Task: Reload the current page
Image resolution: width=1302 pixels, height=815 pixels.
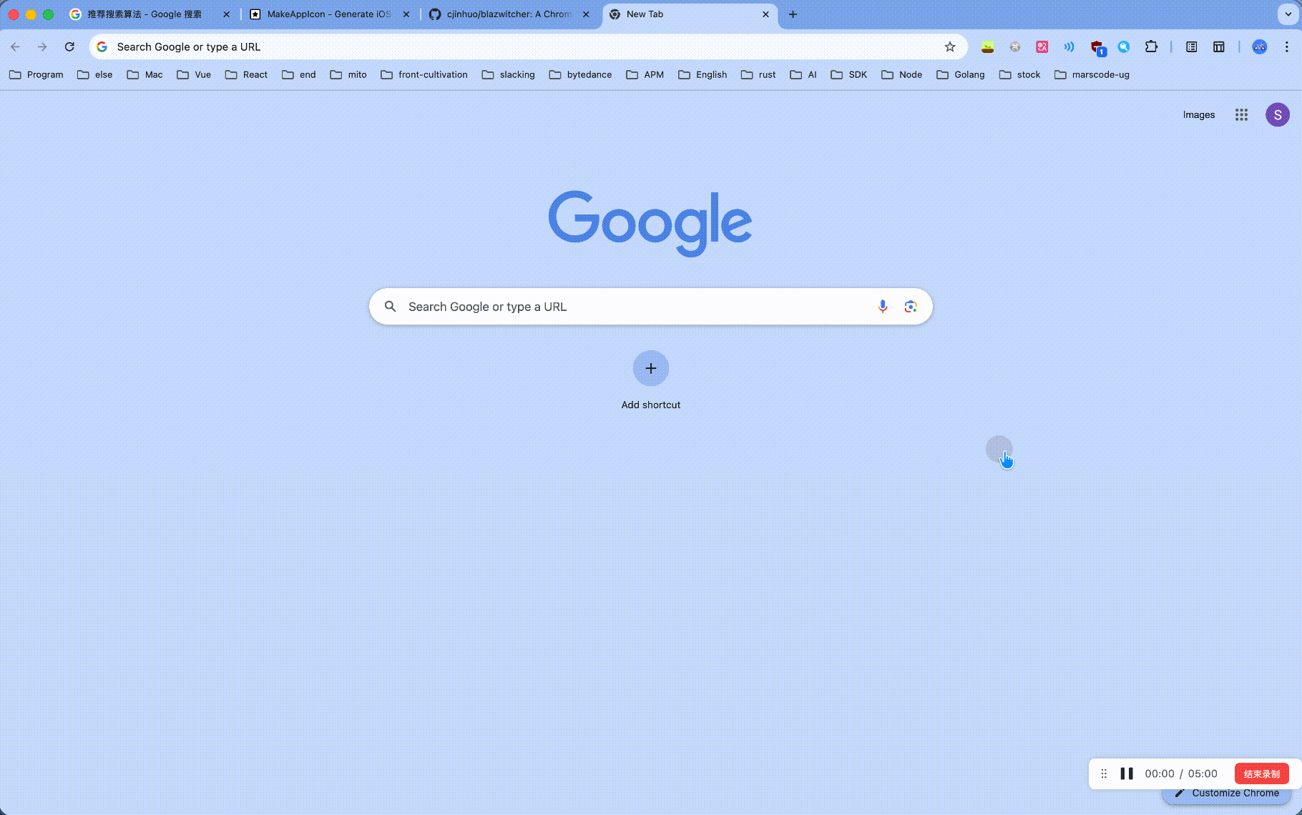Action: 69,47
